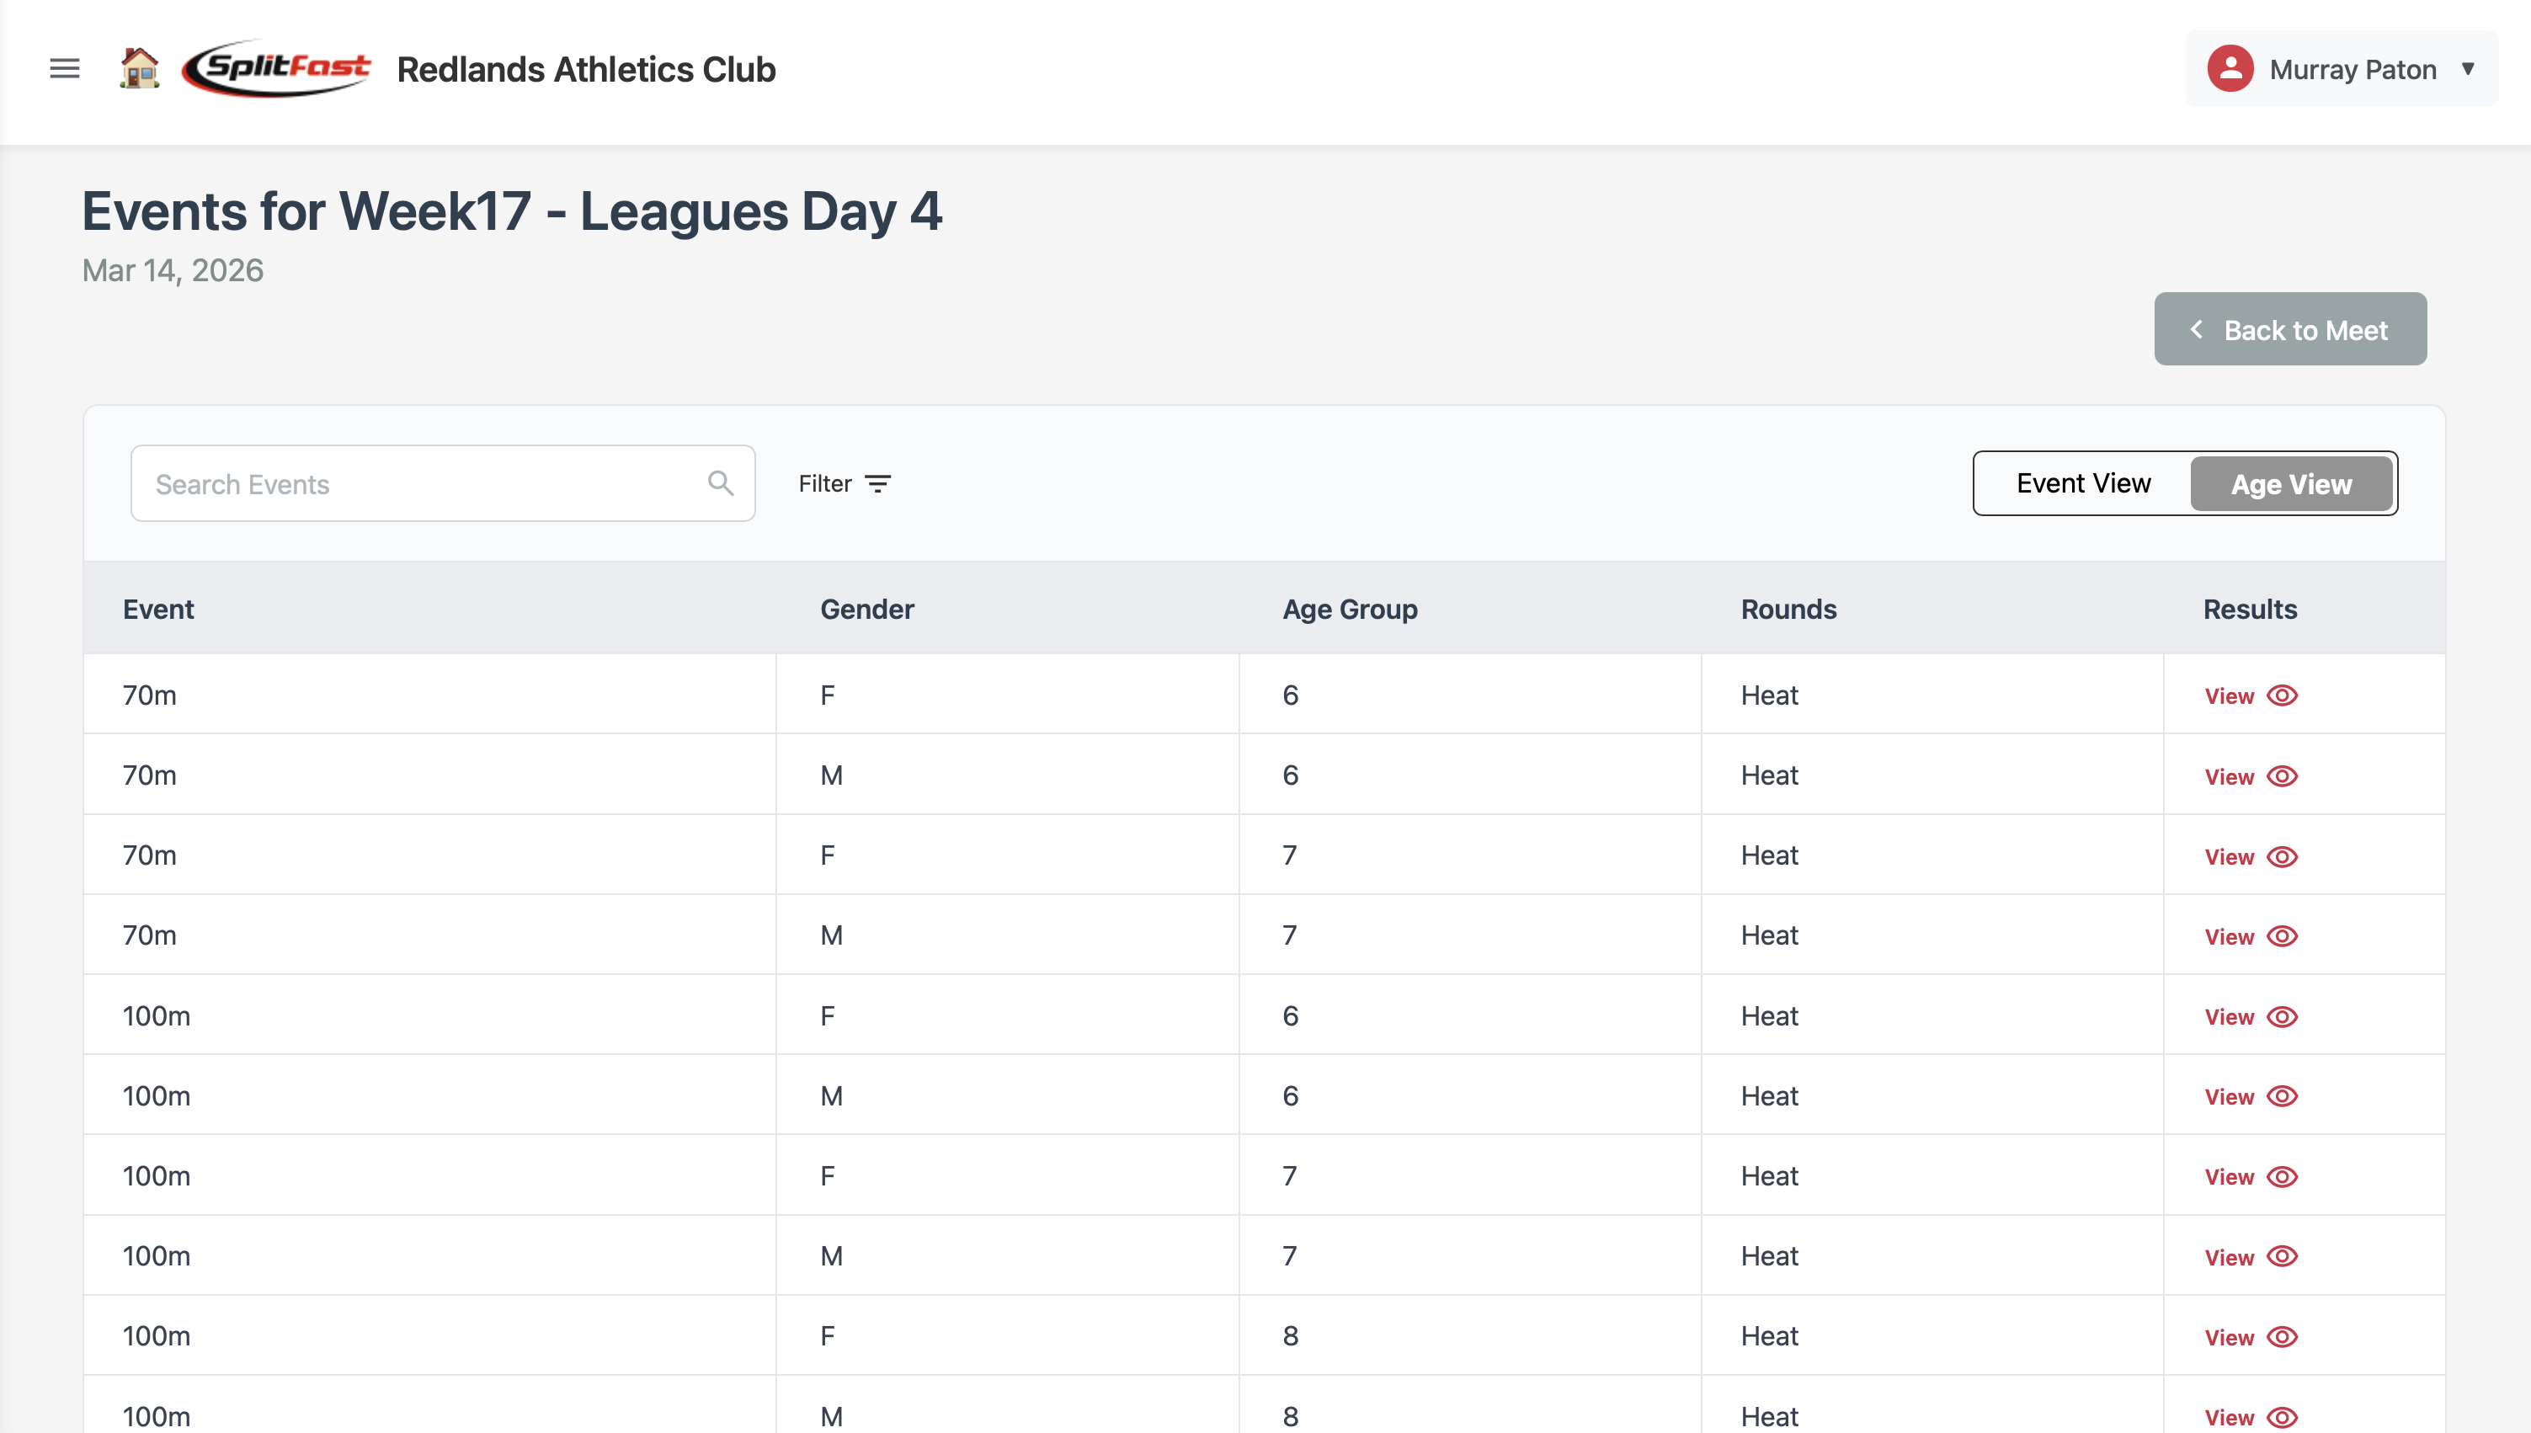The height and width of the screenshot is (1433, 2531).
Task: Click the back chevron on Back to Meet
Action: (x=2197, y=330)
